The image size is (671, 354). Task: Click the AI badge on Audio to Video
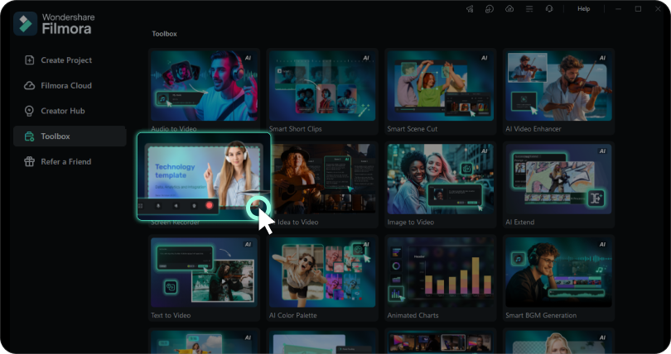pyautogui.click(x=248, y=58)
